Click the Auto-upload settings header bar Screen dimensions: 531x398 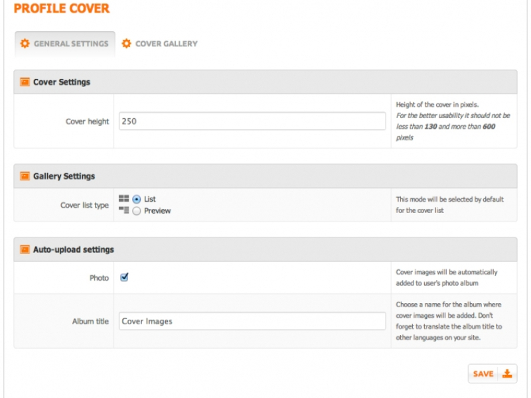265,250
